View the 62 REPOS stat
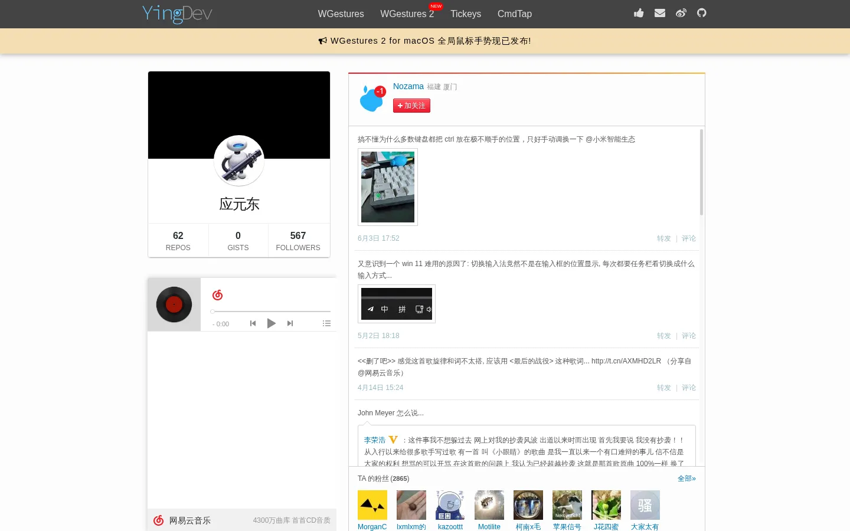850x531 pixels. pos(178,241)
